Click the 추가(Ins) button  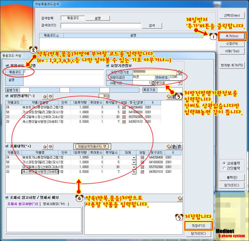(232, 36)
